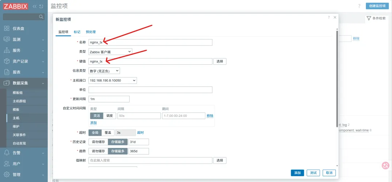Select 调度 interval type
The image size is (392, 182).
coord(110,116)
